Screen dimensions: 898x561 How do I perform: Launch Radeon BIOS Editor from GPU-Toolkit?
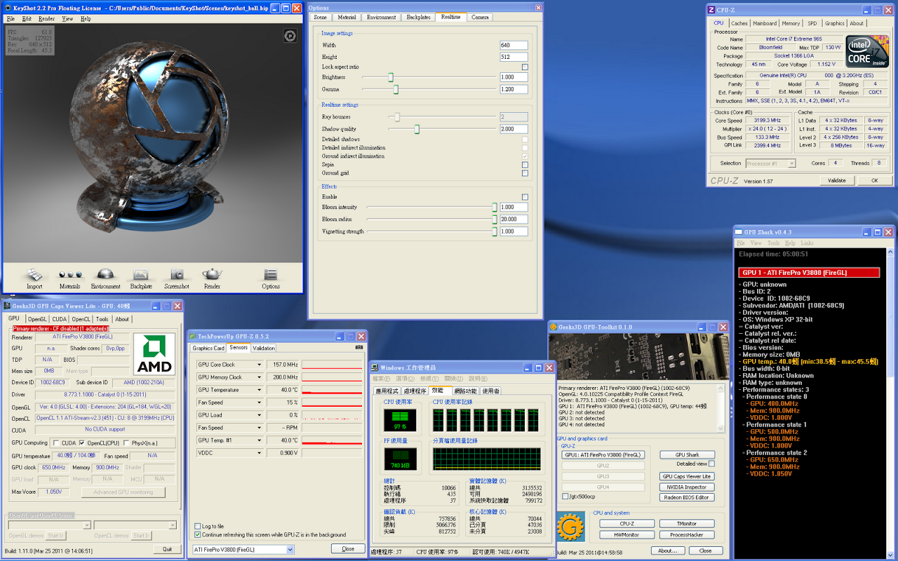[x=687, y=497]
